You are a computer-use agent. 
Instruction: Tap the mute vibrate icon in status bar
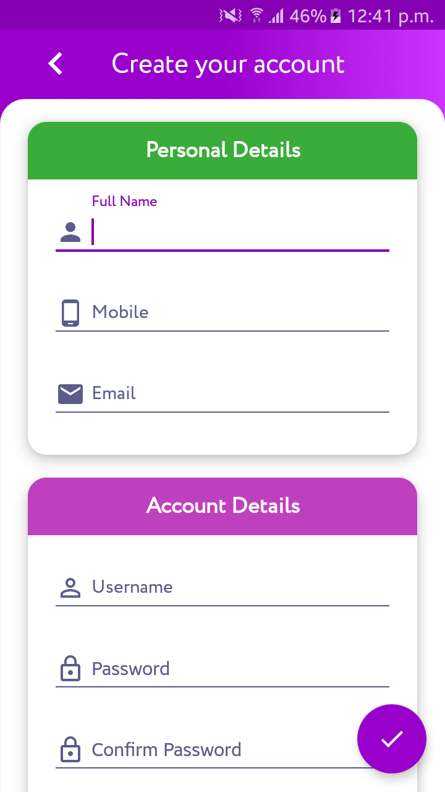(231, 15)
